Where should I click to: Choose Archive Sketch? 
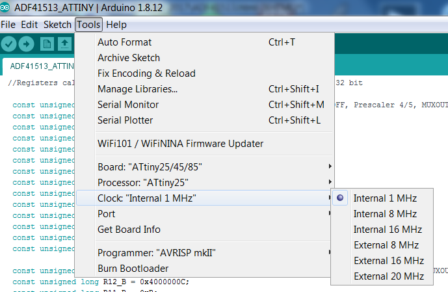click(204, 58)
